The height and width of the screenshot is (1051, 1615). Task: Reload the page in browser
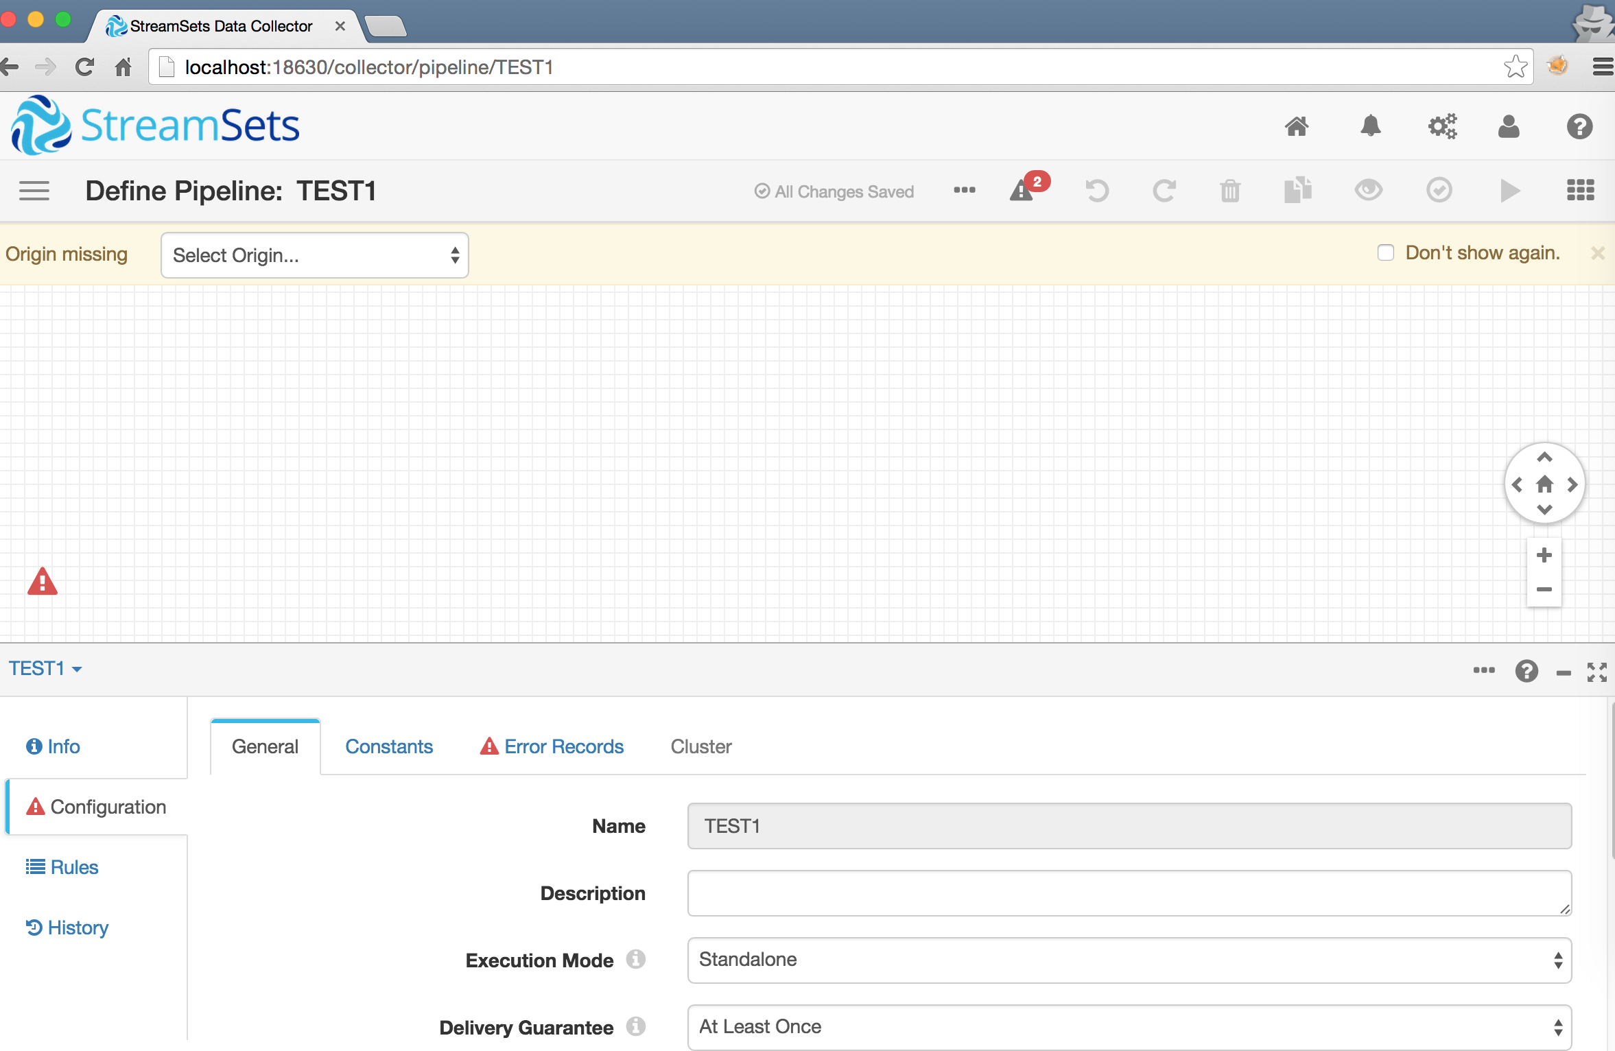tap(84, 67)
